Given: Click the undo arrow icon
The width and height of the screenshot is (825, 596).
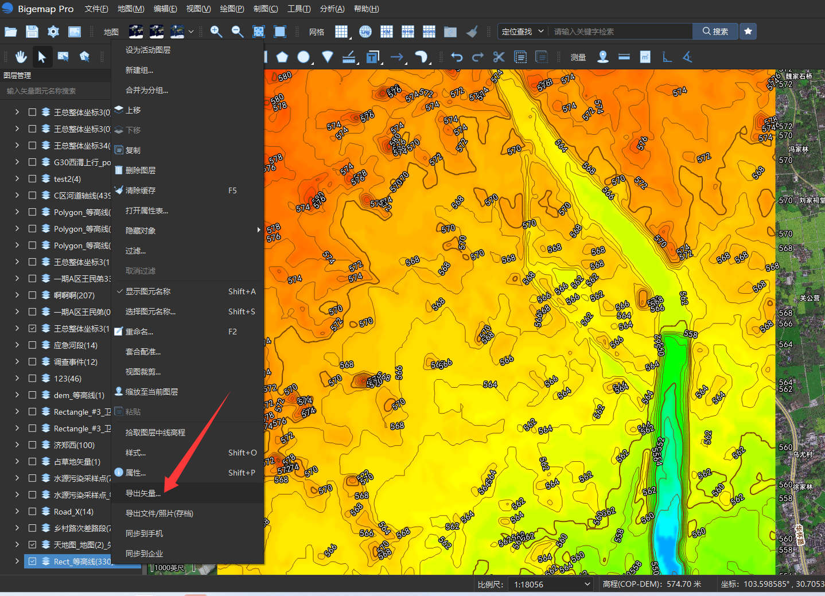Looking at the screenshot, I should [457, 57].
